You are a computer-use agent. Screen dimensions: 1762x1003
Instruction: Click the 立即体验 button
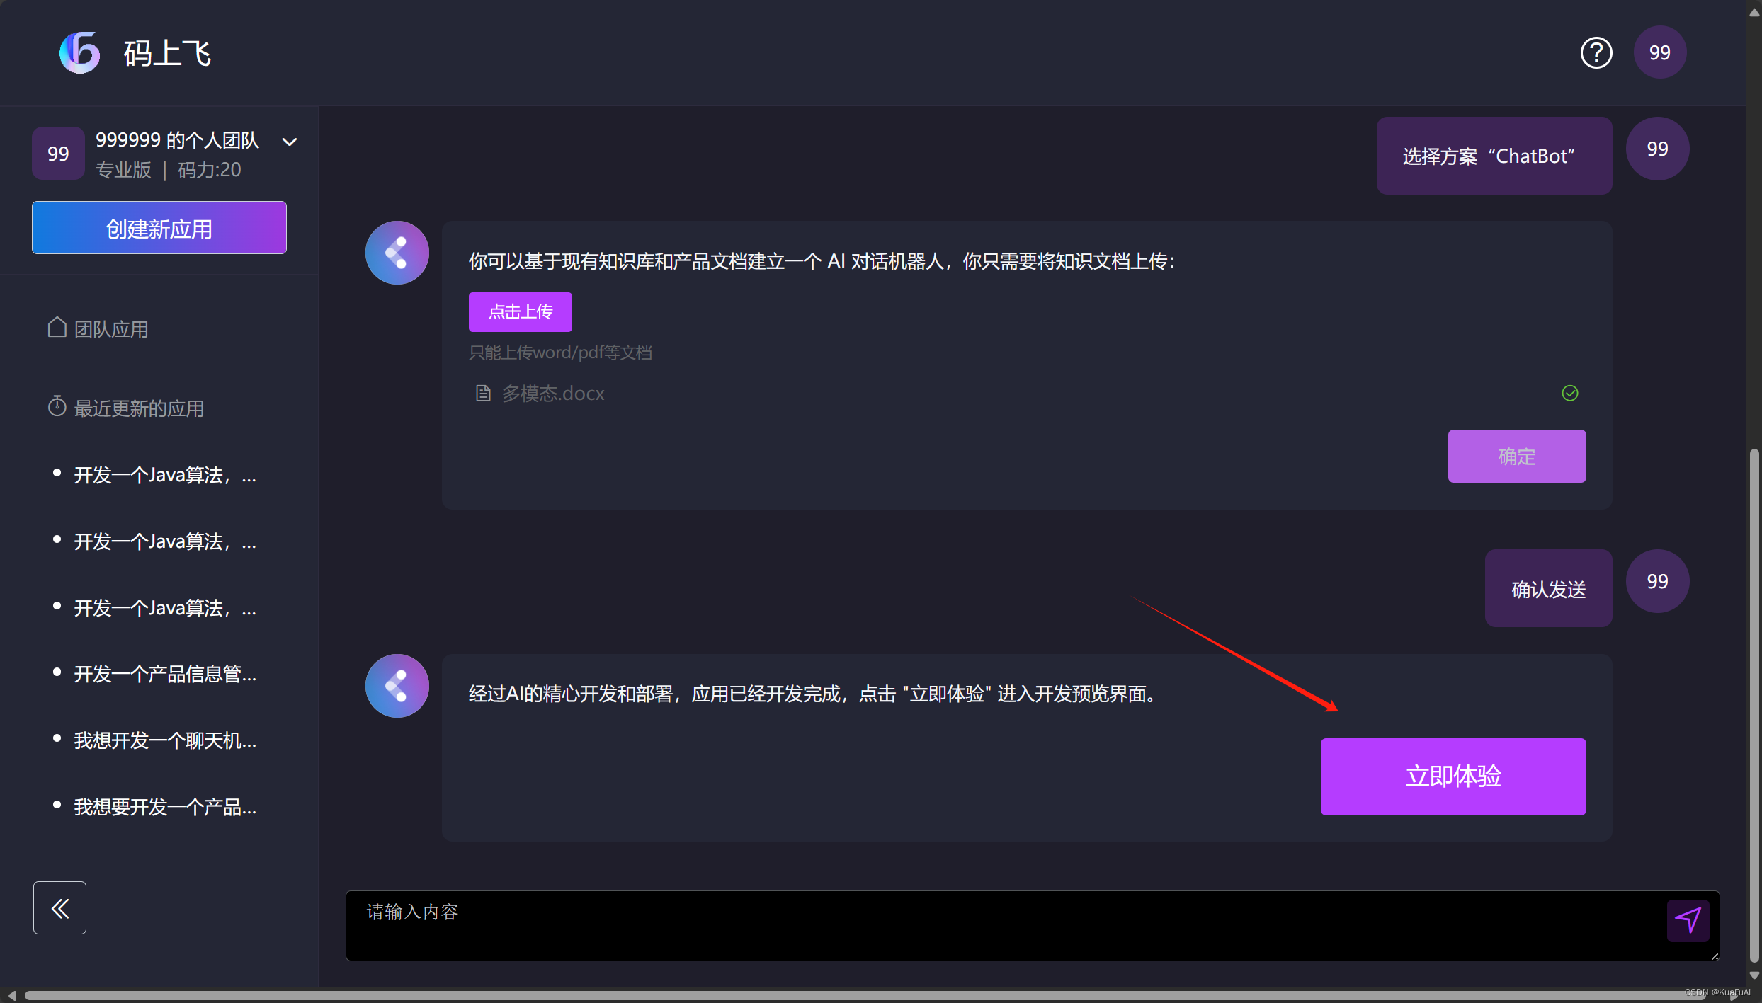1453,776
